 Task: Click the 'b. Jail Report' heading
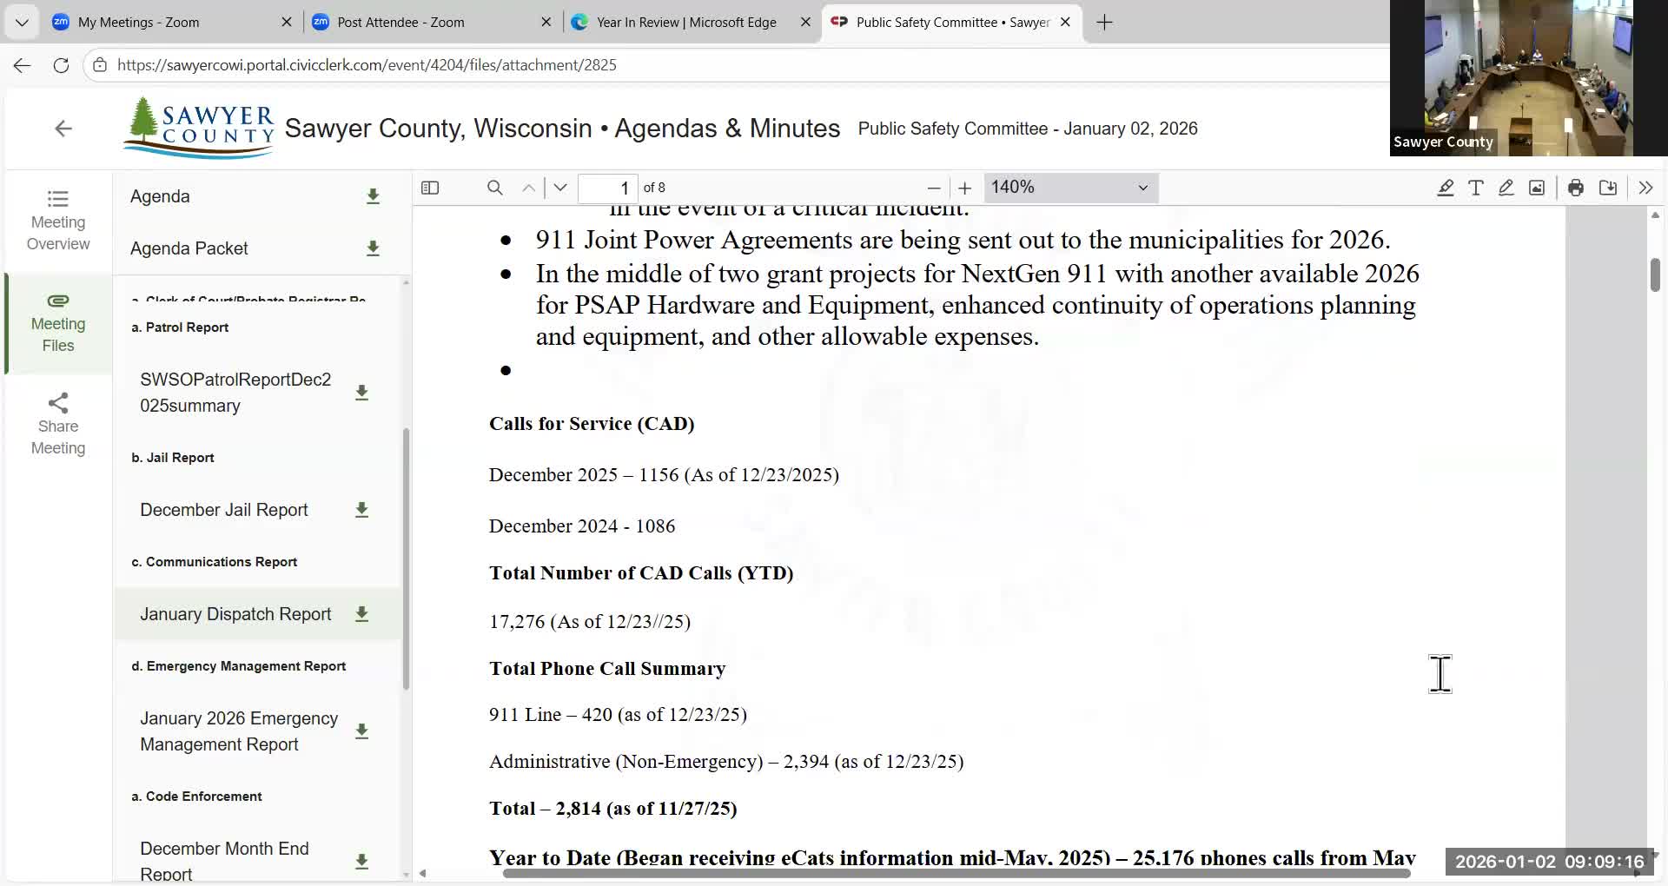click(x=172, y=458)
